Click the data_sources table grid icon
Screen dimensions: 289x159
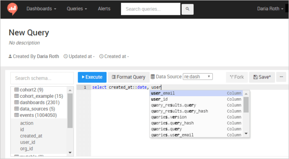(17, 109)
